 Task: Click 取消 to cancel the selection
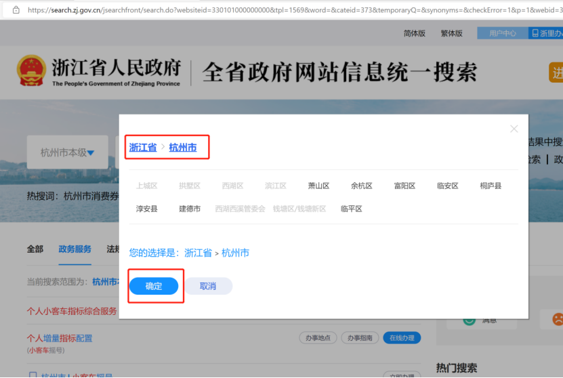point(208,286)
